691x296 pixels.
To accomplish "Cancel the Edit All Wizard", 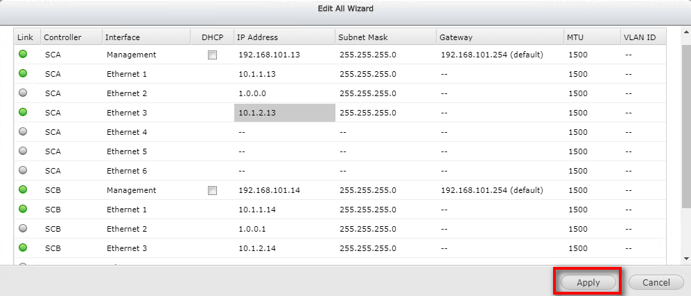I will 656,282.
